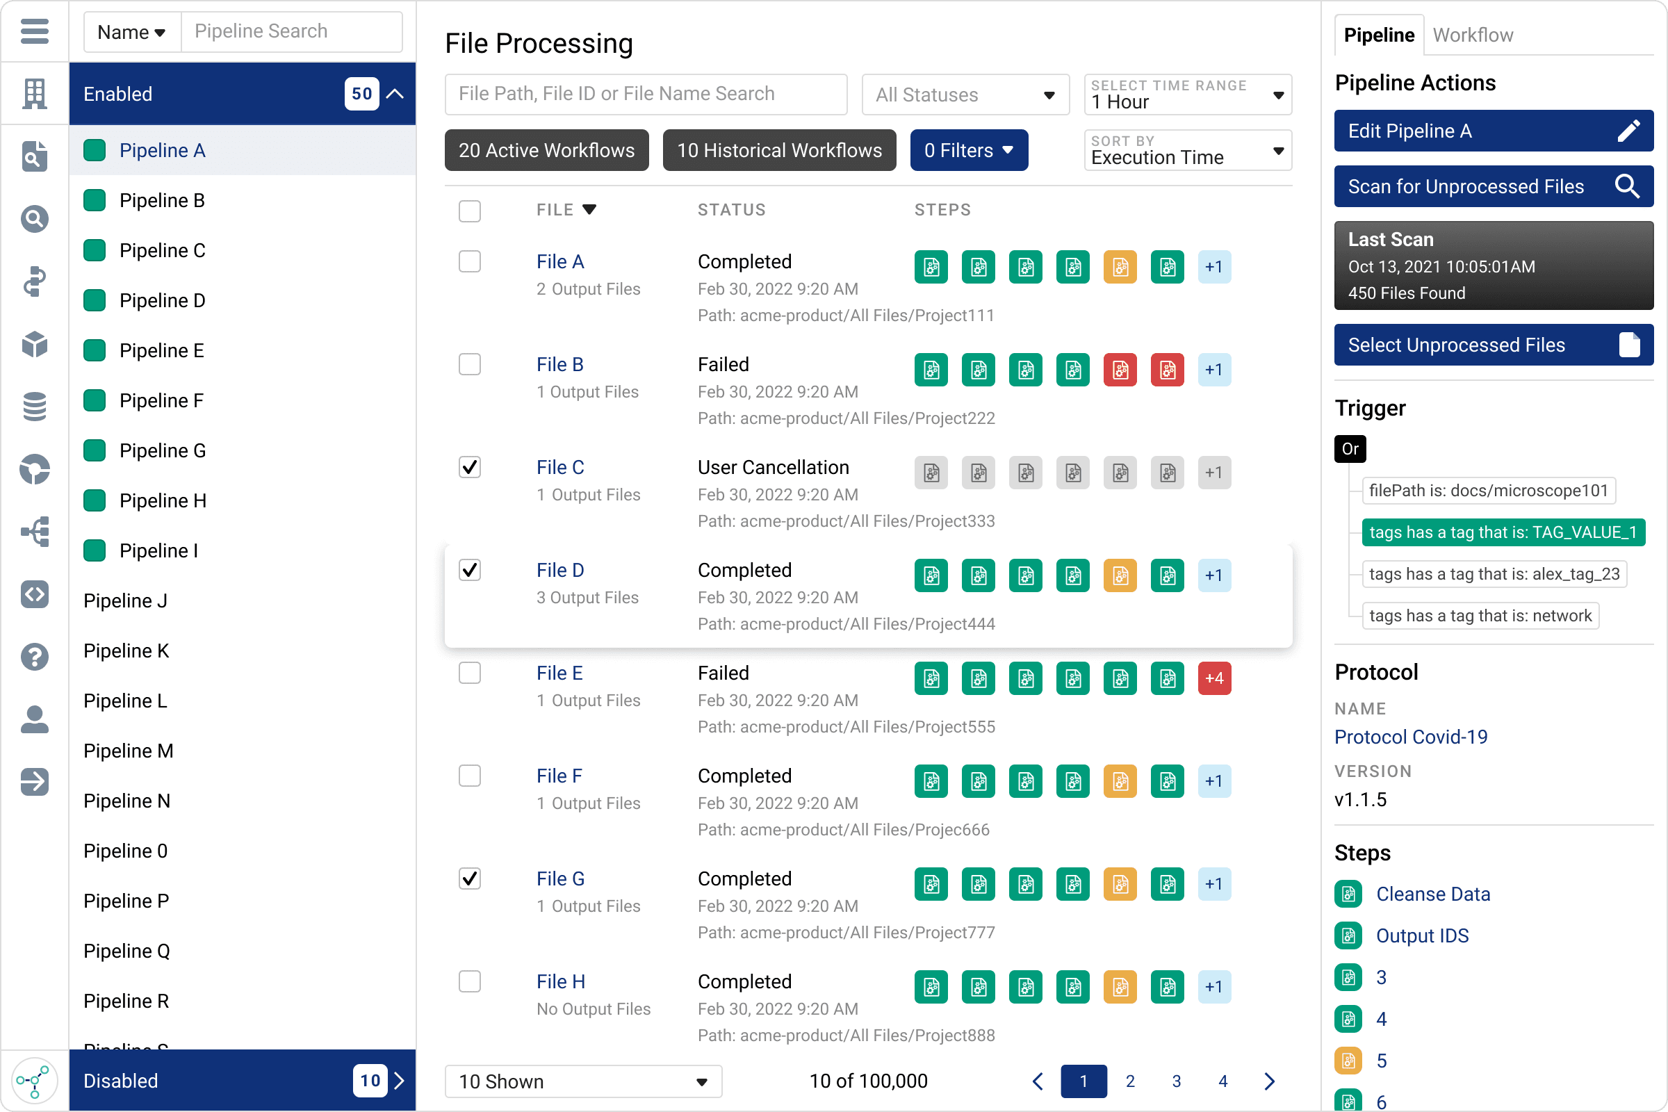Click the building icon in sidebar
Viewport: 1668px width, 1112px height.
pyautogui.click(x=34, y=93)
